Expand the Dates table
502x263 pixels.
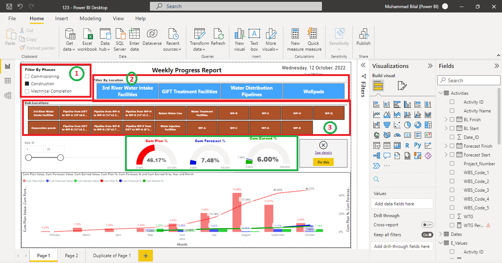click(441, 234)
